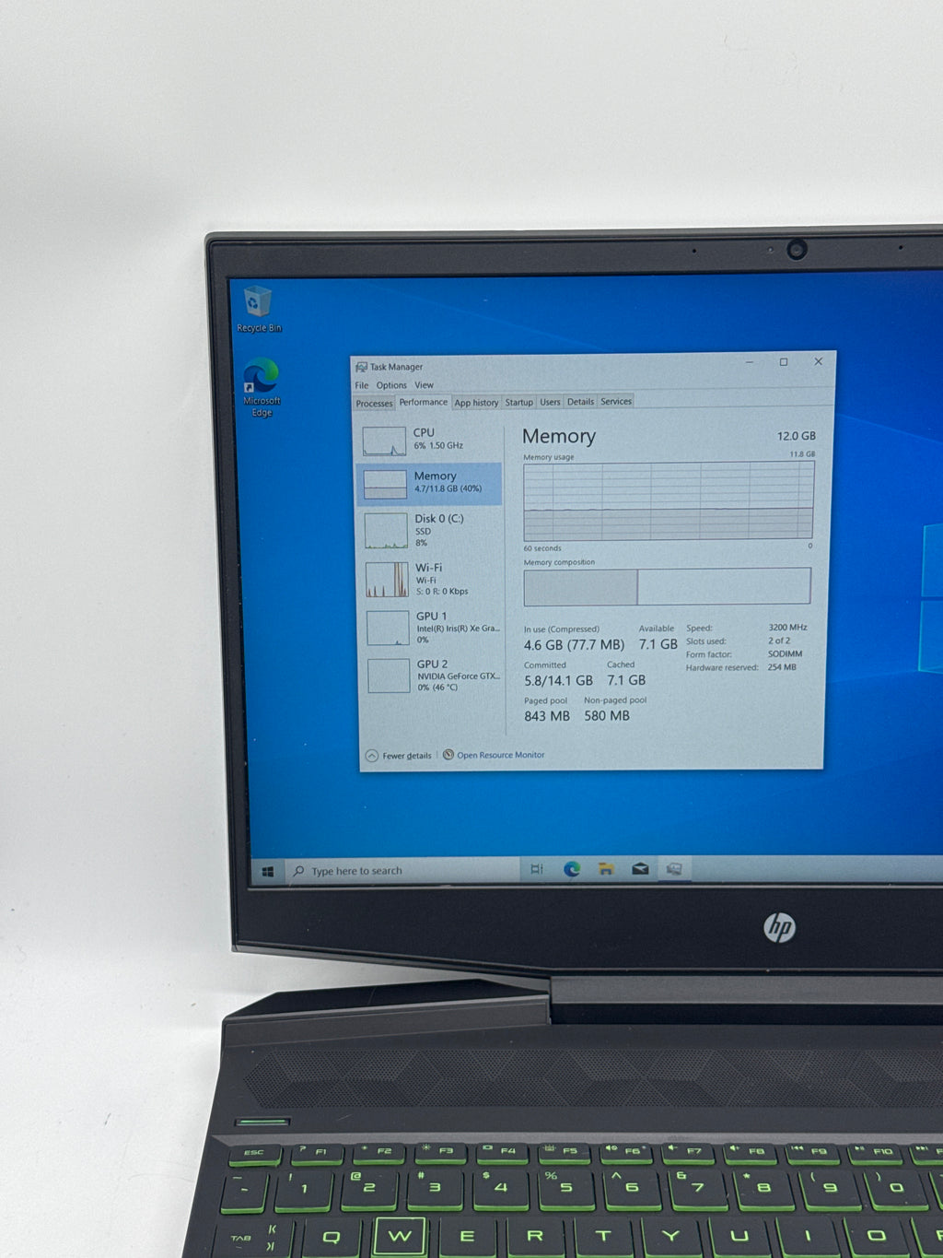
Task: Go to the Startup tab
Action: (519, 402)
